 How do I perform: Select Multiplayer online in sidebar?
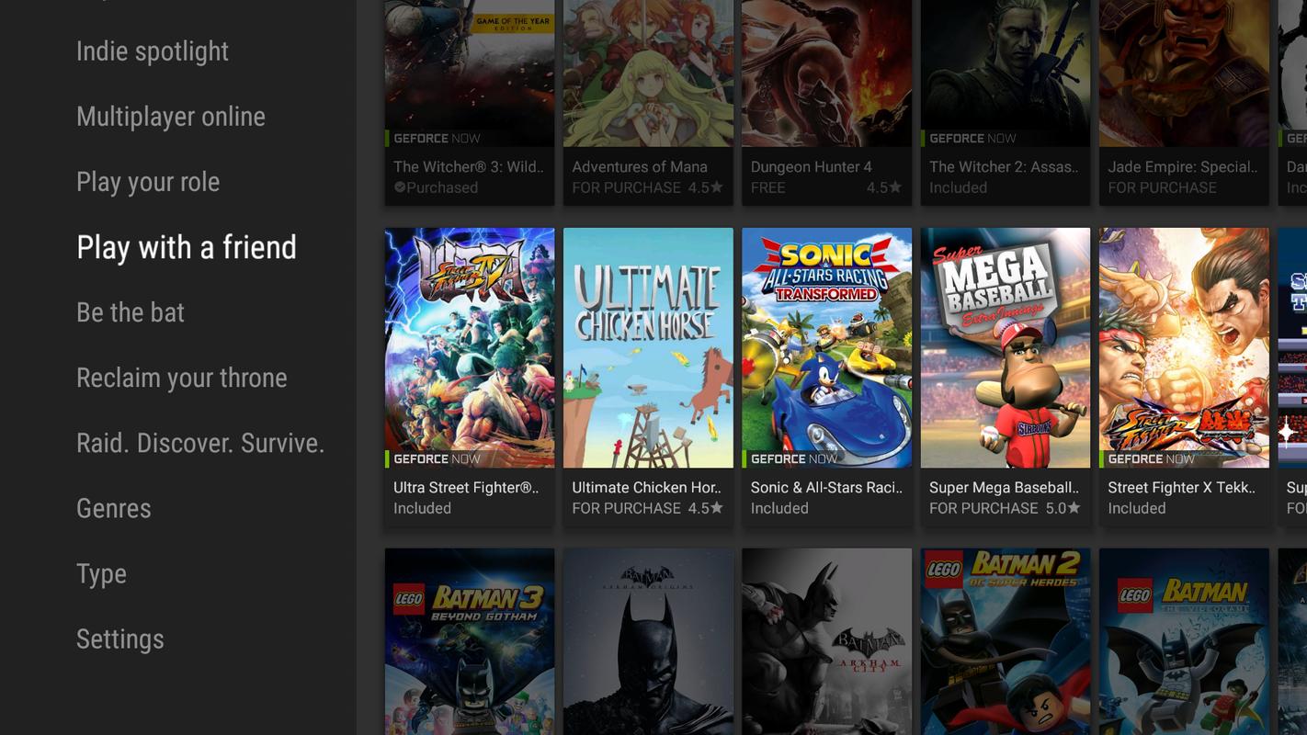pos(171,117)
